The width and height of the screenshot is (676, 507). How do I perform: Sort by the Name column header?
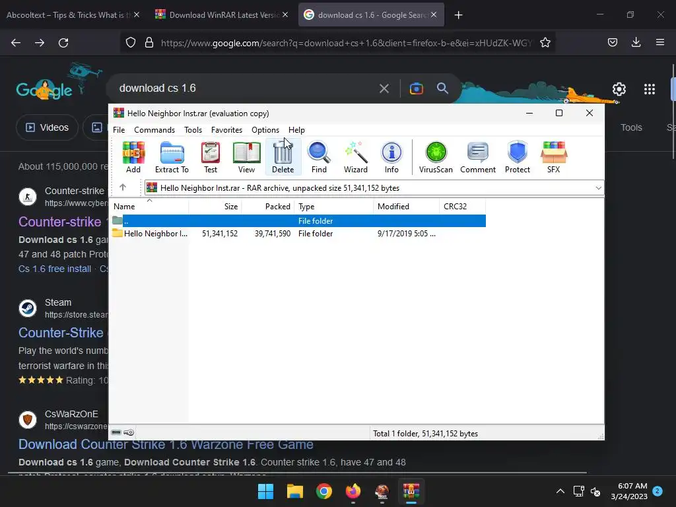(149, 207)
